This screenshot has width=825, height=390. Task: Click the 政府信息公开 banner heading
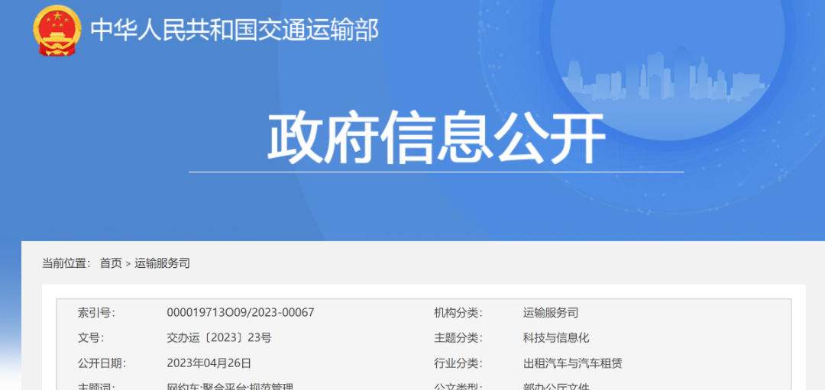click(436, 139)
